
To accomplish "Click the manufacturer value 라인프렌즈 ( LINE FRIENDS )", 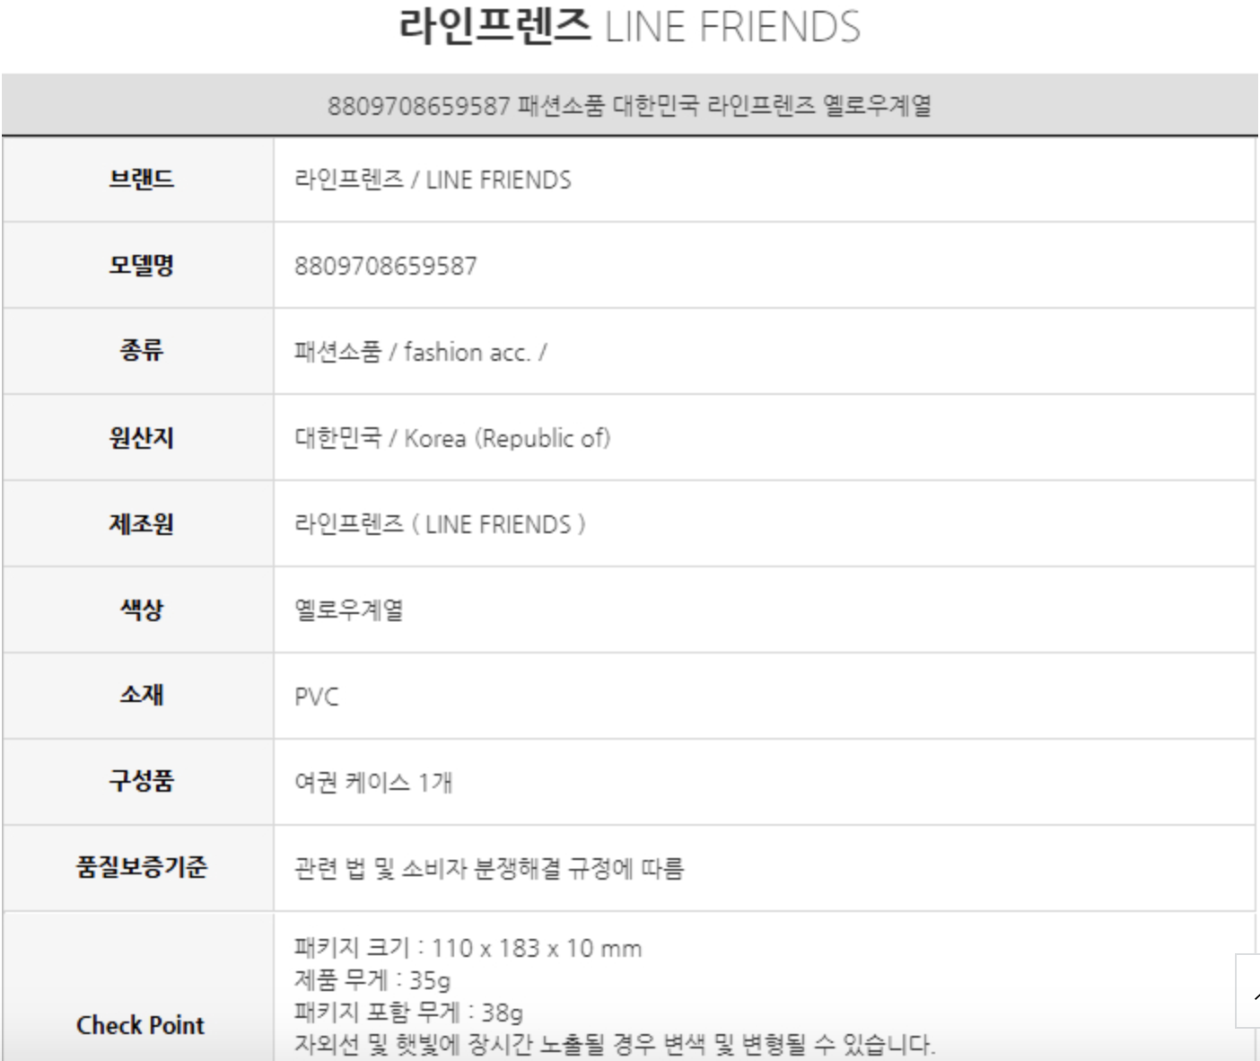I will click(x=440, y=524).
